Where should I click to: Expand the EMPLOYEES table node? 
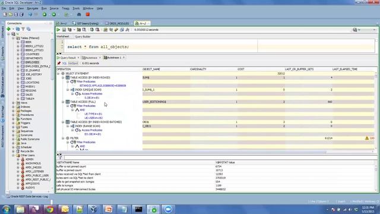18,62
